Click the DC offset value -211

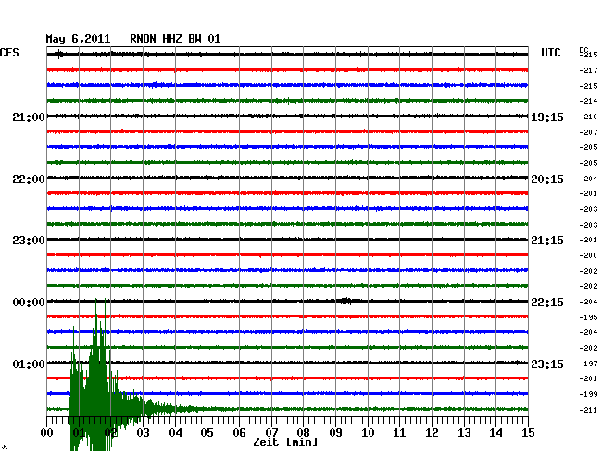tap(588, 410)
